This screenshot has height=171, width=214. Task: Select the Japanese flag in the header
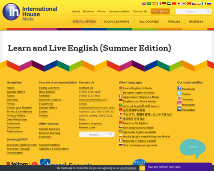click(179, 3)
